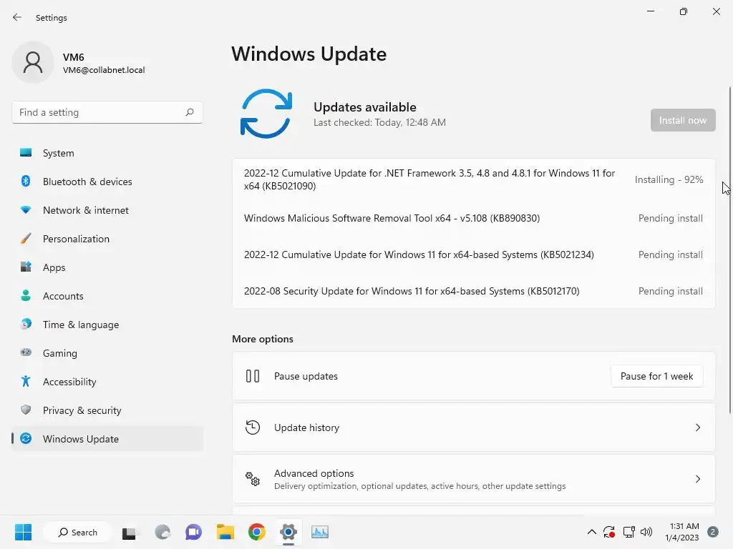Open volume speaker tray icon
Viewport: 733px width, 549px height.
click(646, 532)
